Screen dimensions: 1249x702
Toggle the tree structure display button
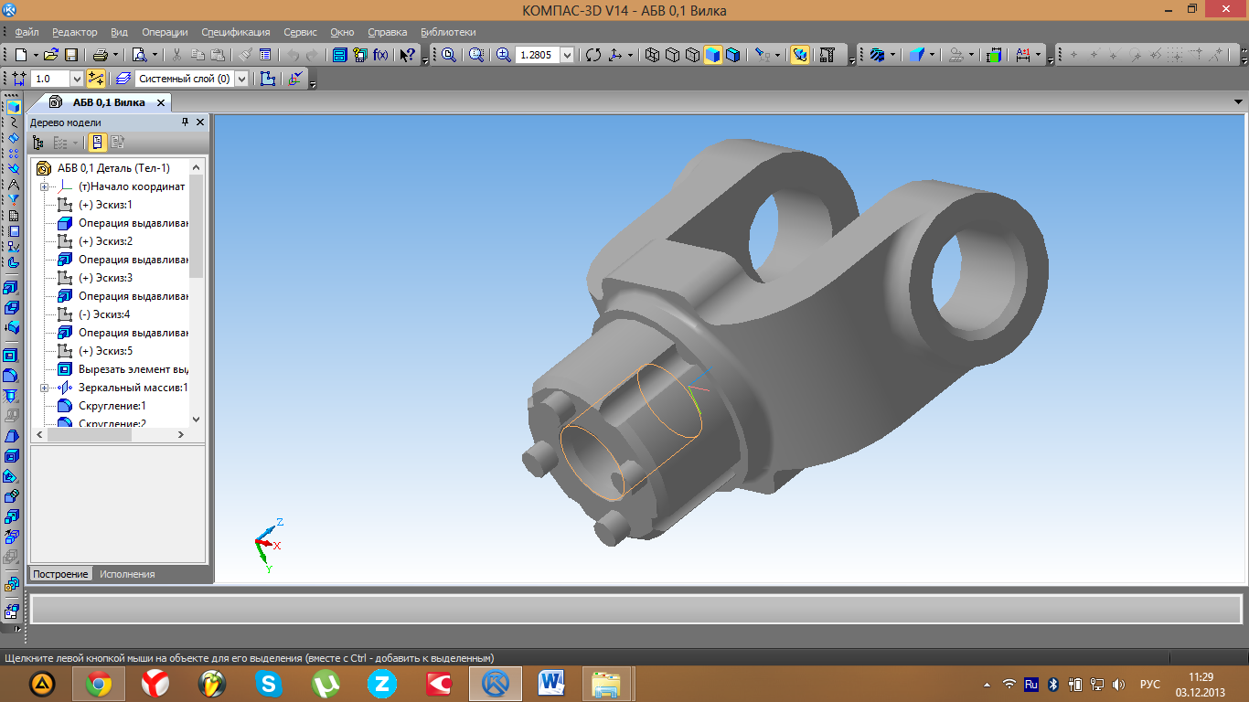(37, 142)
